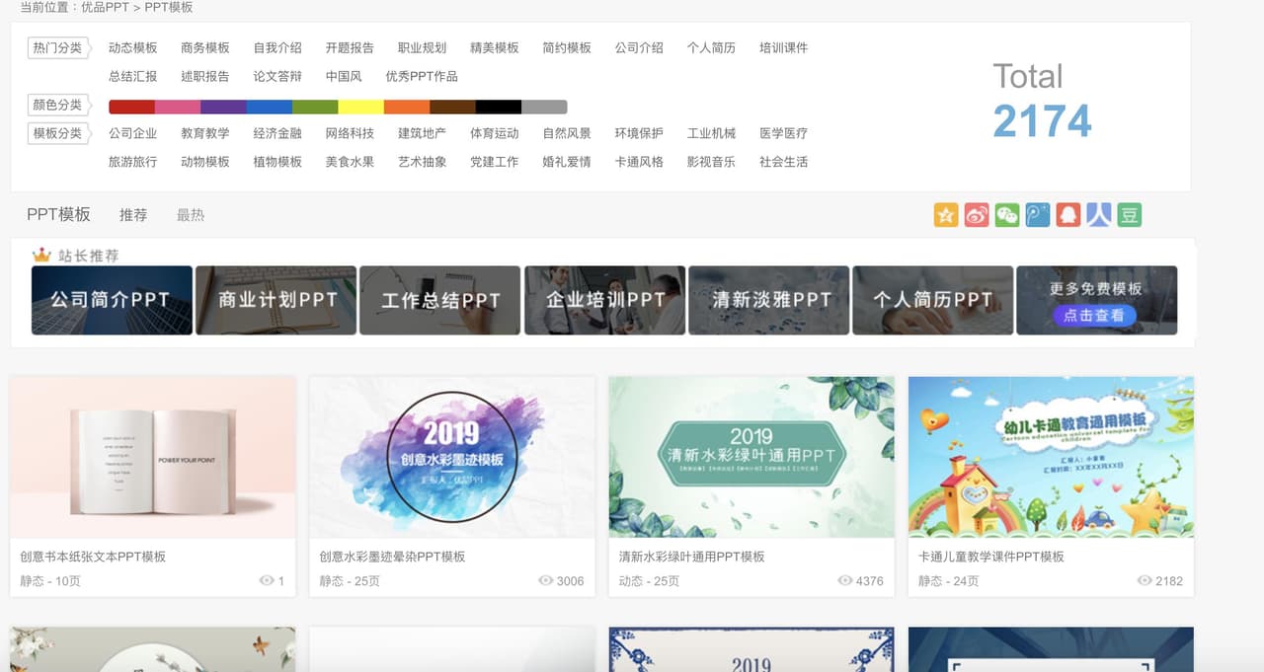
Task: Pick the green color filter swatch
Action: point(315,107)
